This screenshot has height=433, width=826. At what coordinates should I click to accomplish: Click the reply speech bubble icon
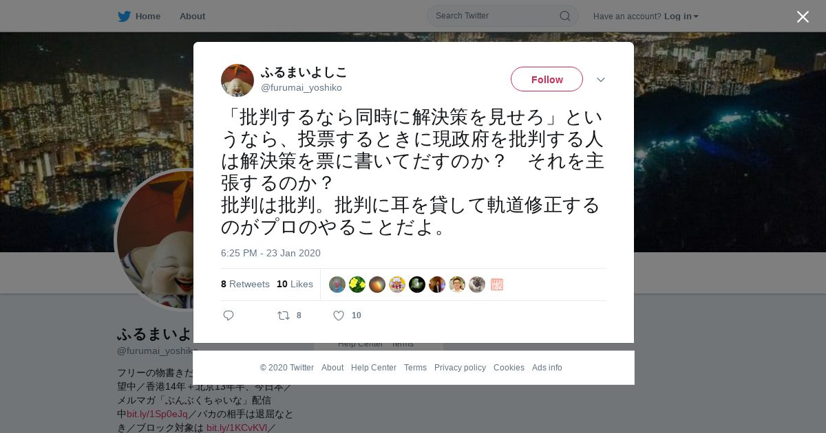click(229, 315)
